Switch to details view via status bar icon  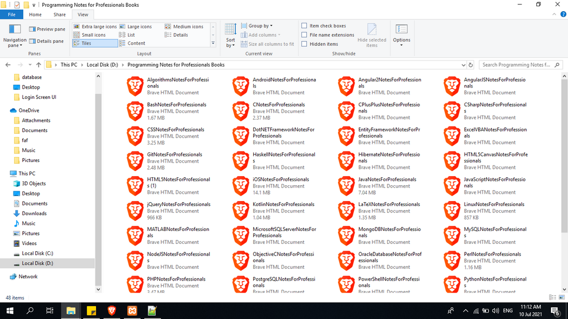point(552,298)
